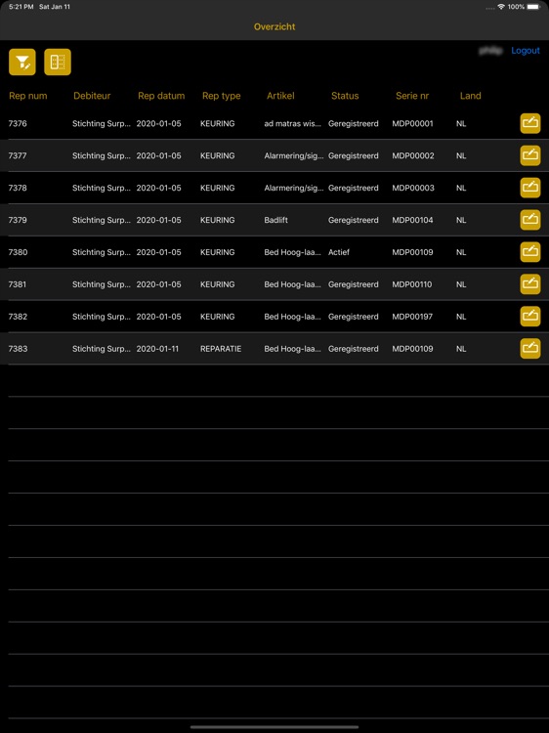Click Alarmering/sig... article in row 7378
This screenshot has height=733, width=549.
(294, 188)
